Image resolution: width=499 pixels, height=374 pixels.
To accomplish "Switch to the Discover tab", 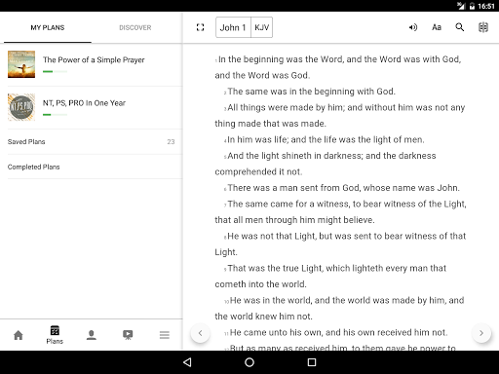I will [135, 27].
